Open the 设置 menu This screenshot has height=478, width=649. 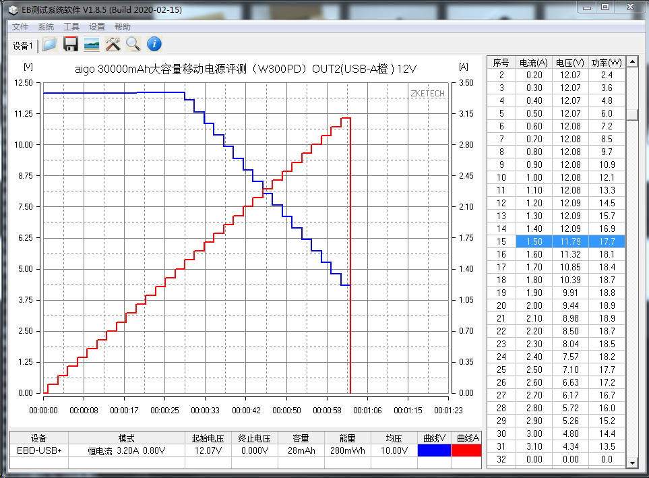[x=97, y=27]
